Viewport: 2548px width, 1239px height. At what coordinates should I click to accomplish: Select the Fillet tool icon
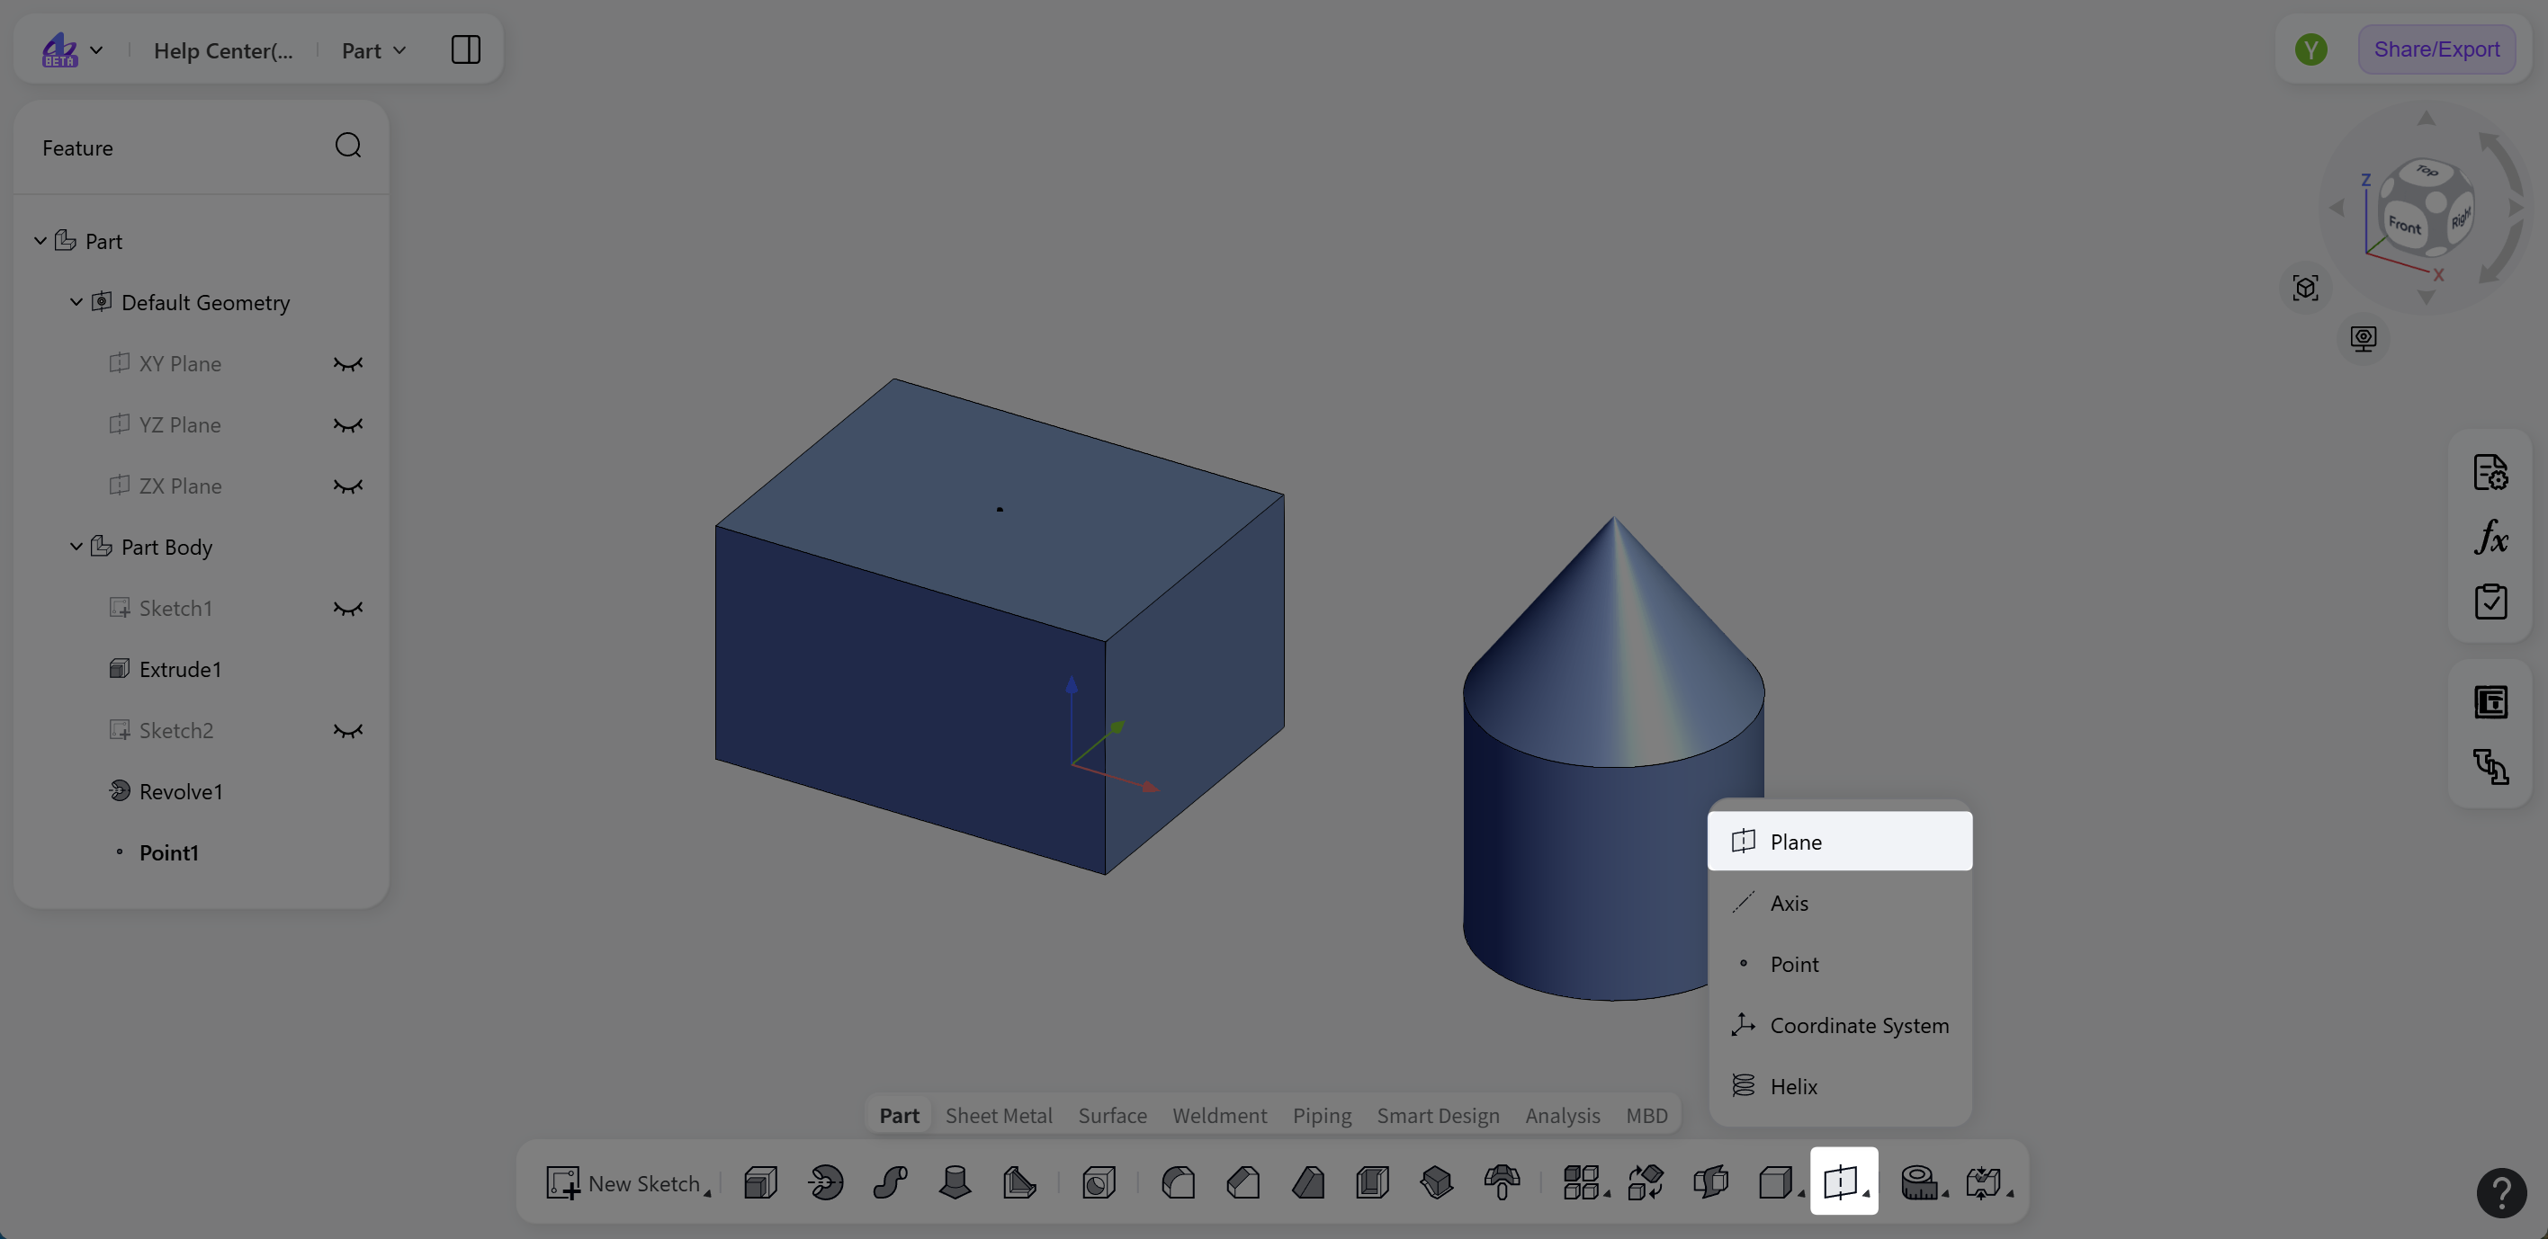(1178, 1181)
